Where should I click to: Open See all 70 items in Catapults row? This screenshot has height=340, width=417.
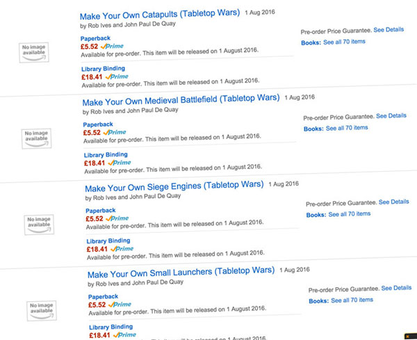point(344,42)
